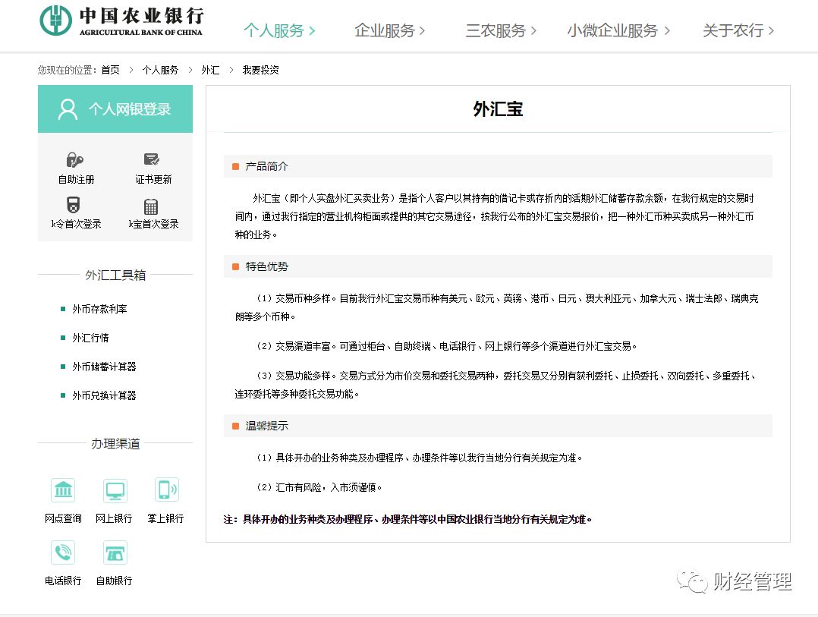Click the k令首次登录 token icon

(x=74, y=204)
